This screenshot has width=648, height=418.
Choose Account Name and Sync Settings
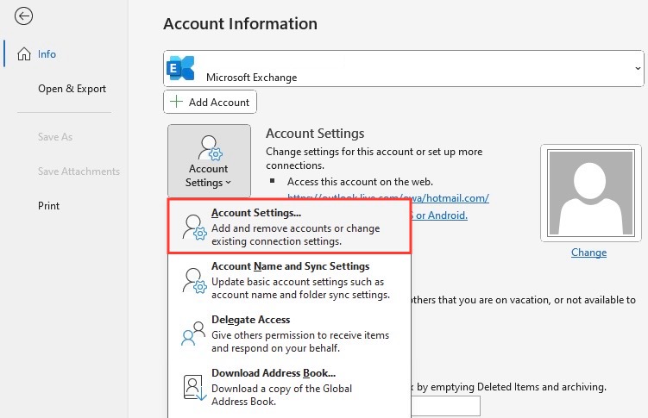(289, 280)
